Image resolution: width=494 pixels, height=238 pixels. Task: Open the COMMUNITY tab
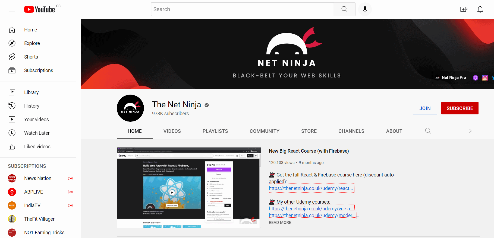tap(265, 131)
